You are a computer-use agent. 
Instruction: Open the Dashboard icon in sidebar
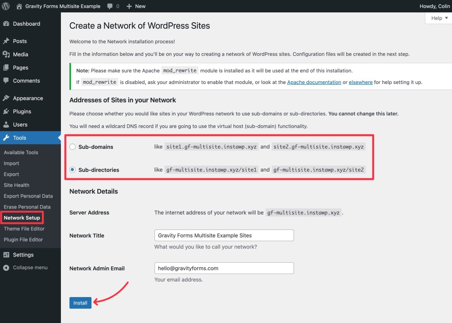coord(6,24)
